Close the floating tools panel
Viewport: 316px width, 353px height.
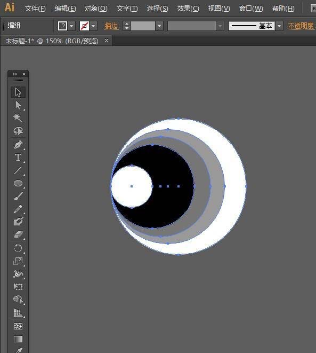tap(24, 74)
